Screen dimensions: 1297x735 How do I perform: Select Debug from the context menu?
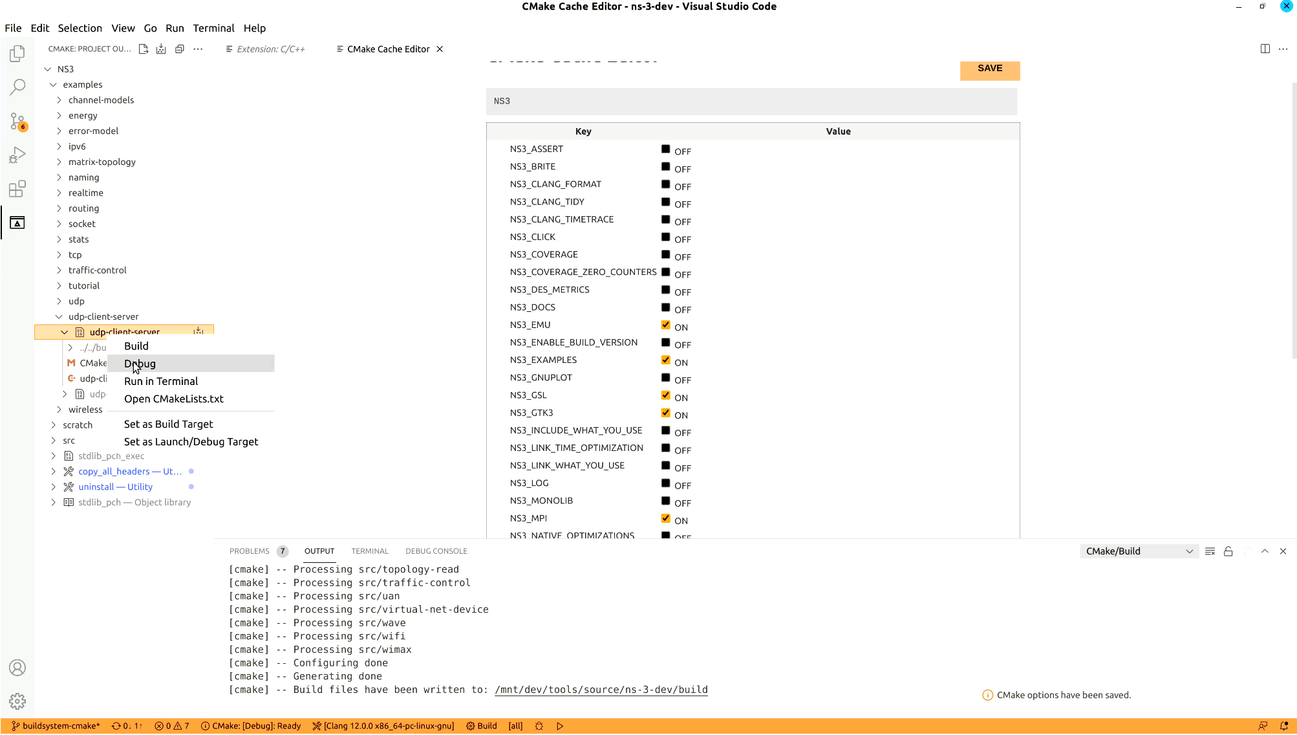click(139, 363)
